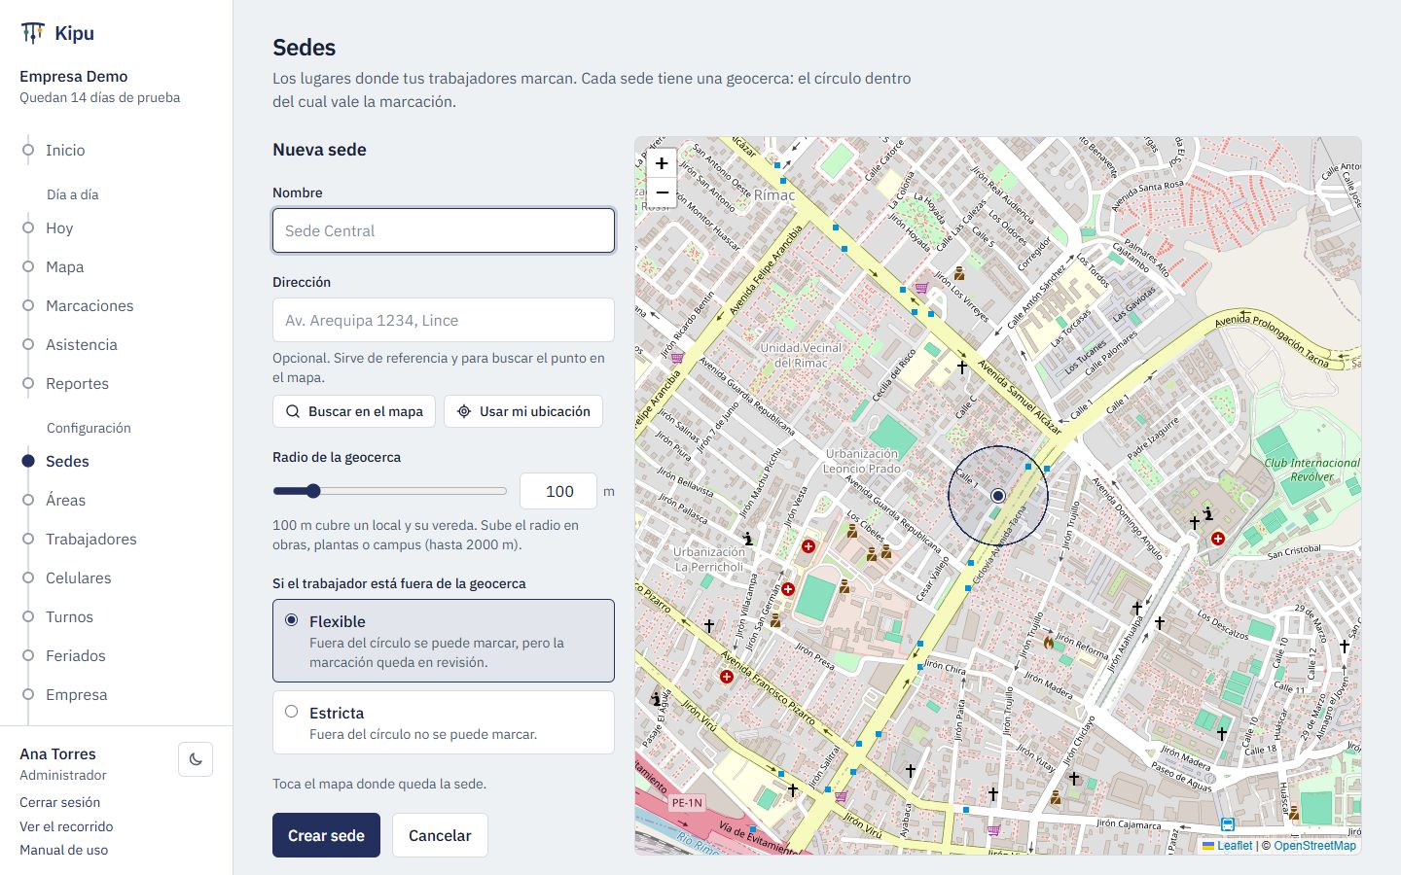Navigate to Marcaciones
Viewport: 1401px width, 875px height.
[90, 305]
